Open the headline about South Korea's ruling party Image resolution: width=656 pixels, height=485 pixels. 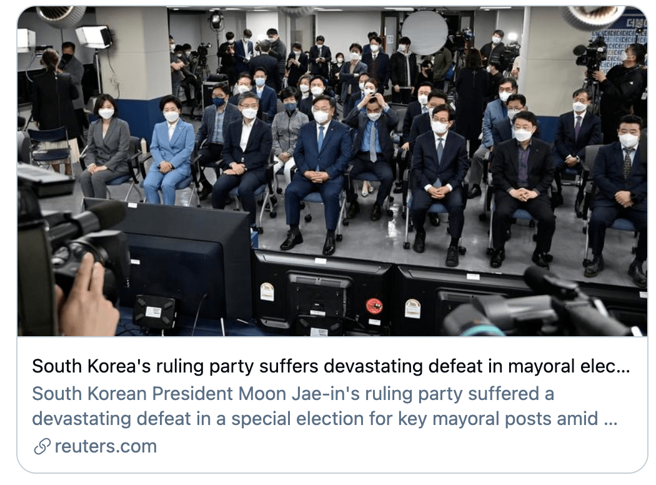coord(331,366)
